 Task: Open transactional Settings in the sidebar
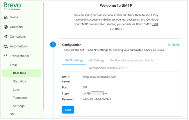[x=19, y=106]
